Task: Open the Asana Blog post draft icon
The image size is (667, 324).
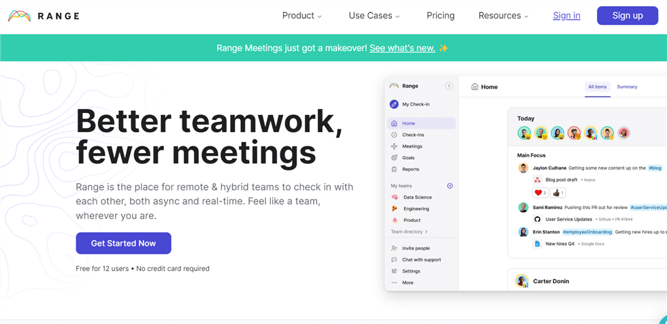Action: pyautogui.click(x=538, y=180)
